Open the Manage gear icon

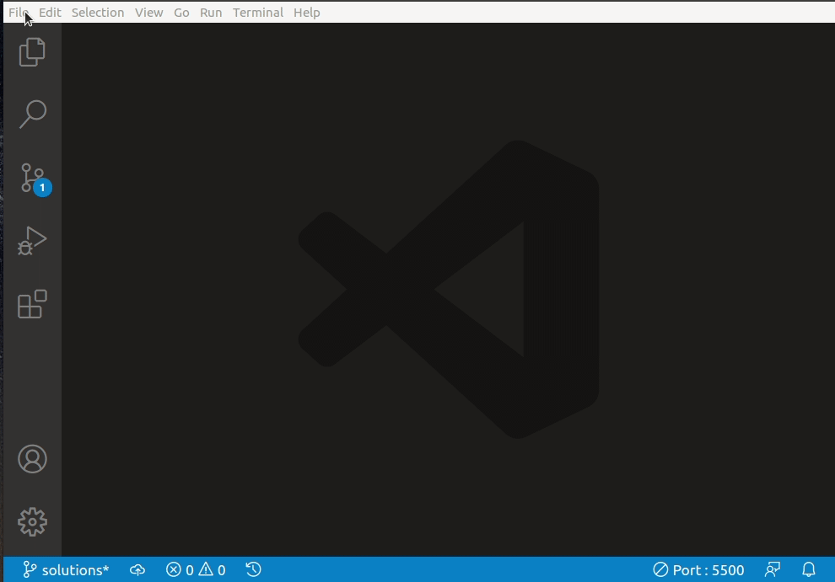coord(33,522)
